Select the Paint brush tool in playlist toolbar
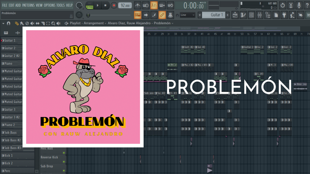 pos(22,23)
